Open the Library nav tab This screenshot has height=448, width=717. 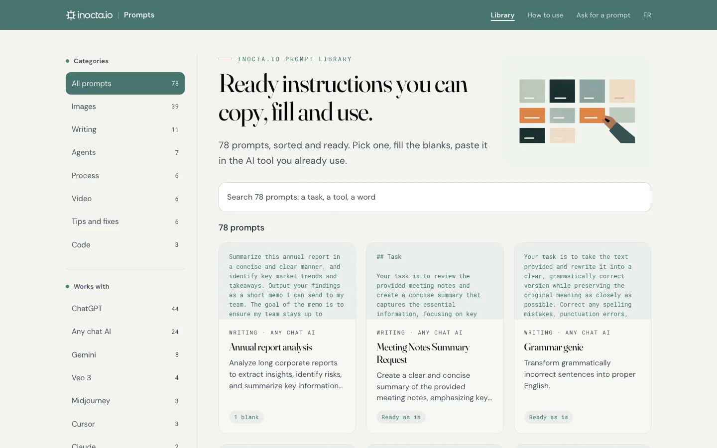pos(502,15)
